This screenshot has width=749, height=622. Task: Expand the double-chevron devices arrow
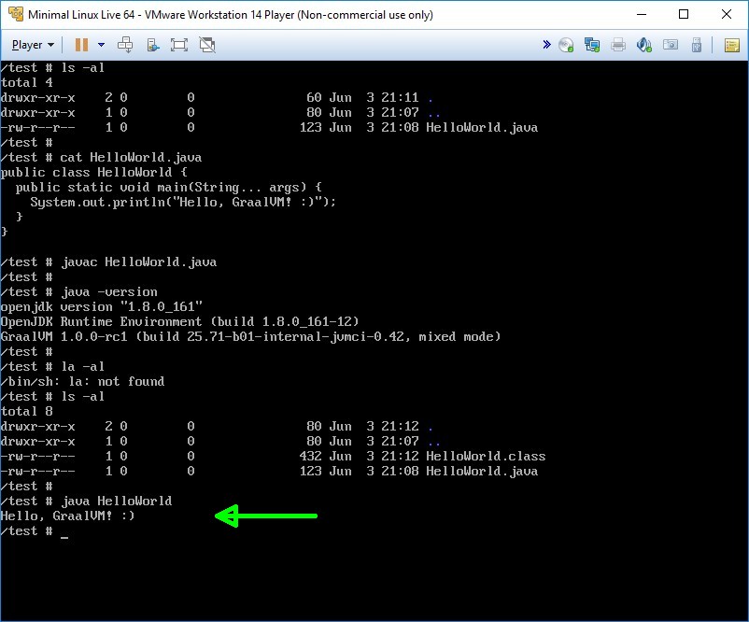(x=546, y=45)
